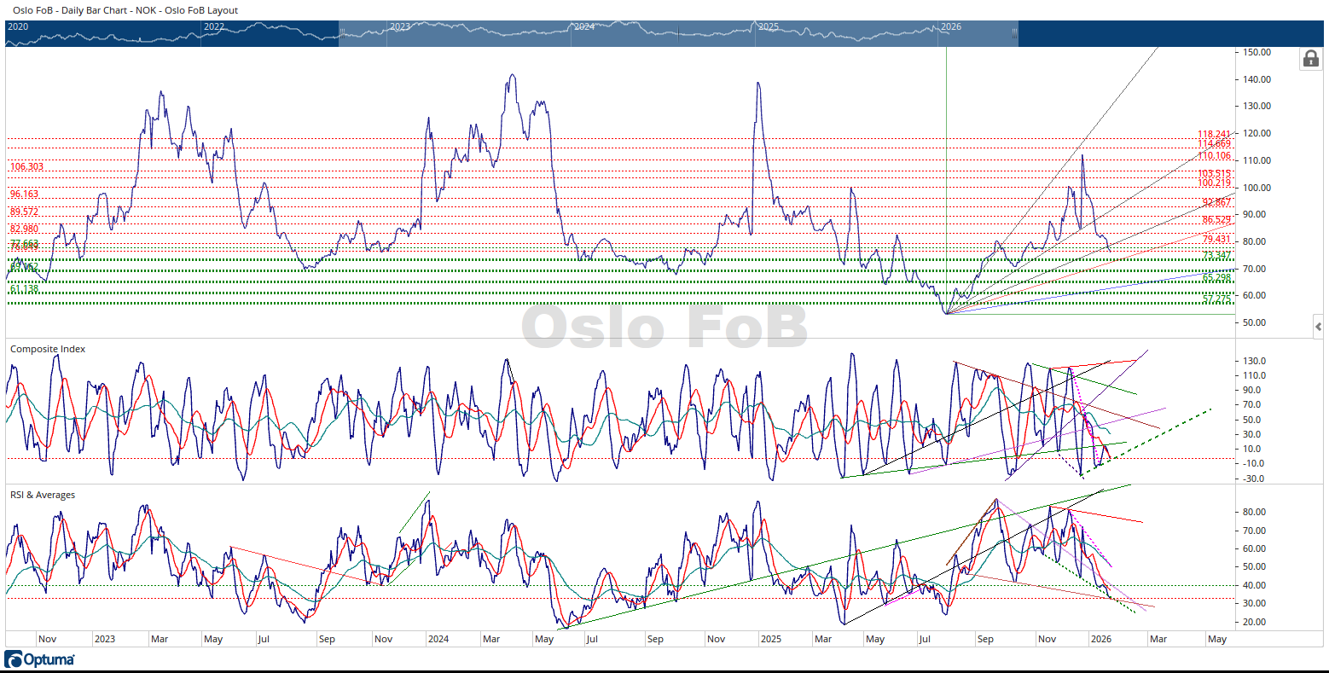Click the Oslo FoB watermark text
The width and height of the screenshot is (1329, 673).
click(x=664, y=328)
